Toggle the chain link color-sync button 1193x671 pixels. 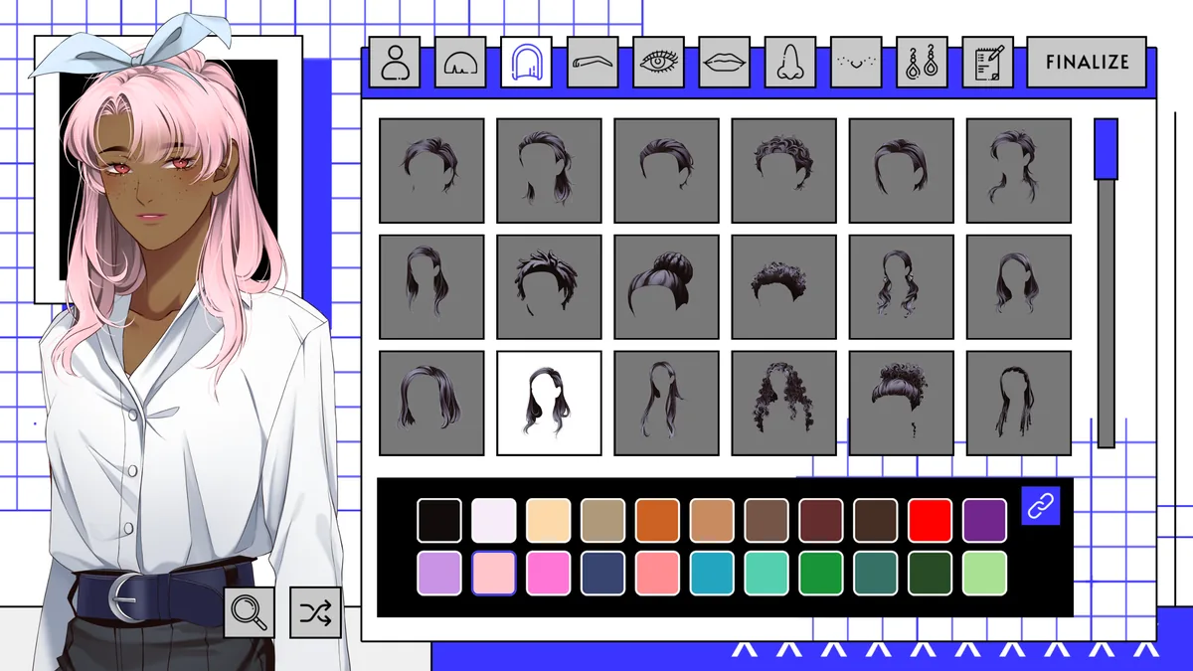point(1040,506)
